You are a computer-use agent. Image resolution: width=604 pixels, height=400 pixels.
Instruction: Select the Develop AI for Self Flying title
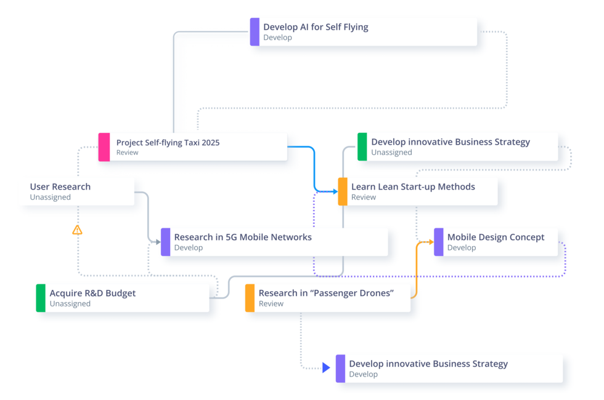pos(316,27)
